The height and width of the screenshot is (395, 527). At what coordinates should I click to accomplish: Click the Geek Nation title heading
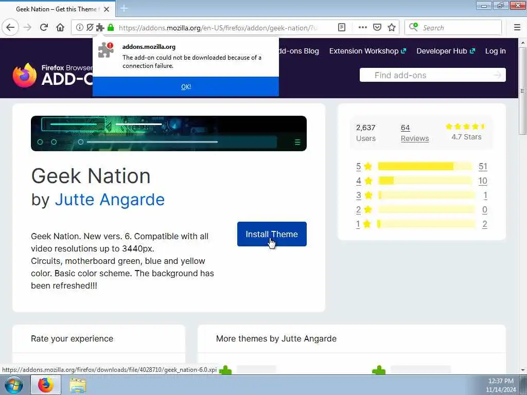91,176
